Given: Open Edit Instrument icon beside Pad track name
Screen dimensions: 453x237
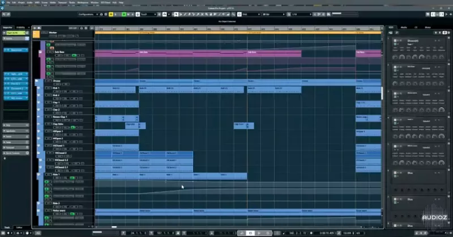Looking at the screenshot, I should pos(27,33).
